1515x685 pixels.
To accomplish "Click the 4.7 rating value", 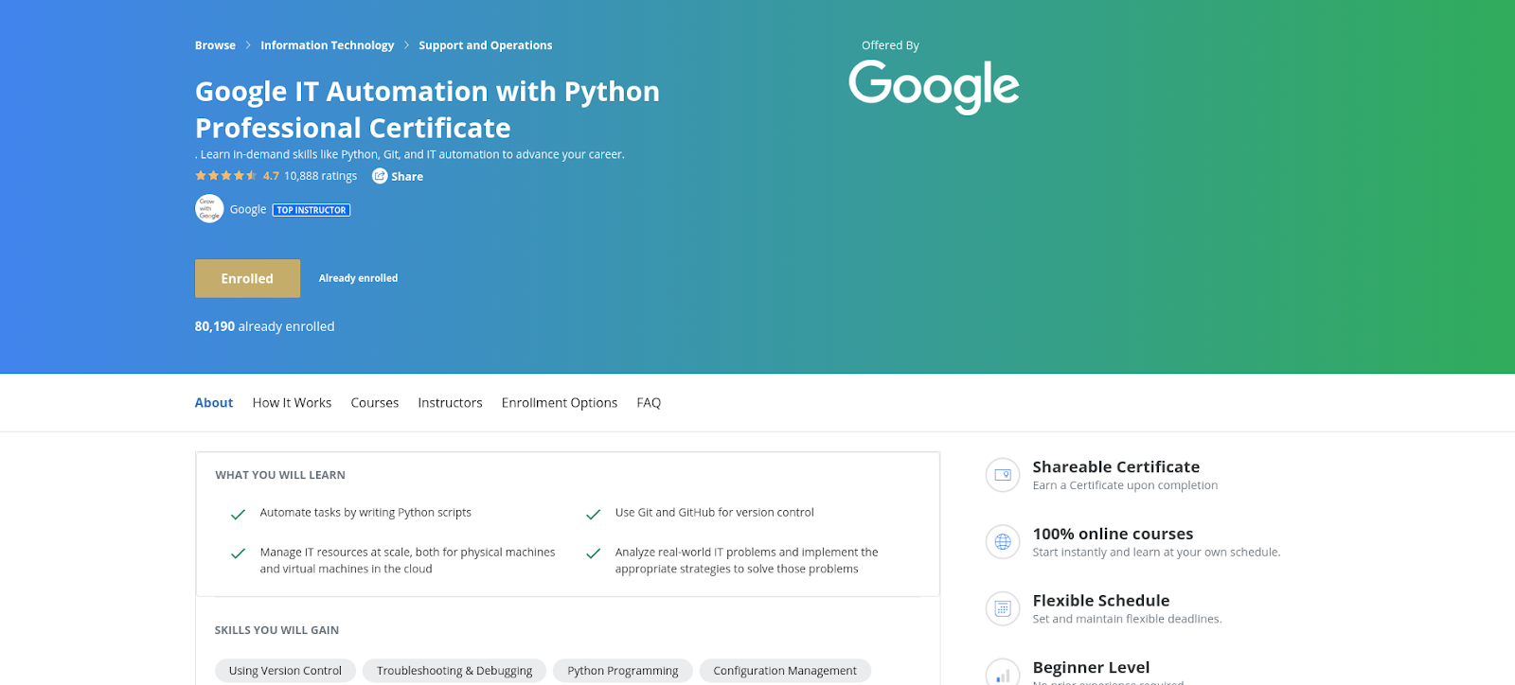I will point(271,176).
